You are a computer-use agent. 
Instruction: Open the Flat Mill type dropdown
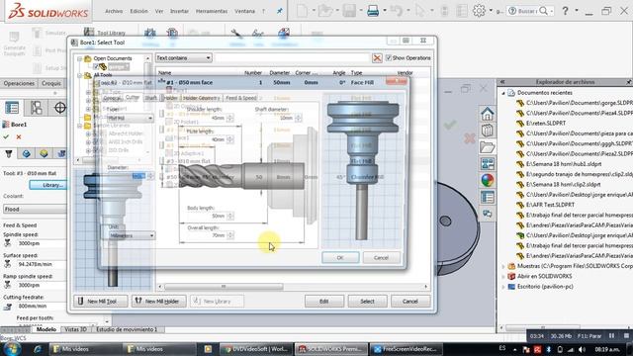[x=130, y=119]
